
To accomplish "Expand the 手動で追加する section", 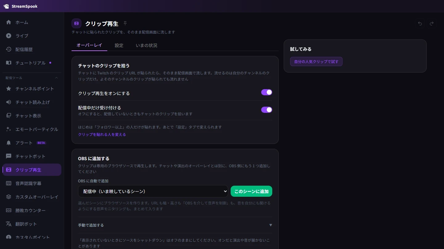I will coord(175,225).
